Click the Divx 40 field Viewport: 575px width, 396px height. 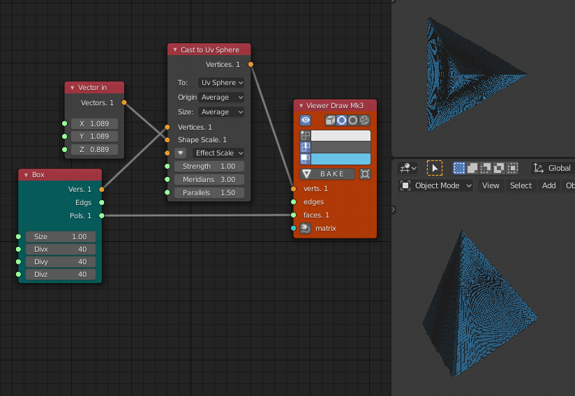[61, 249]
